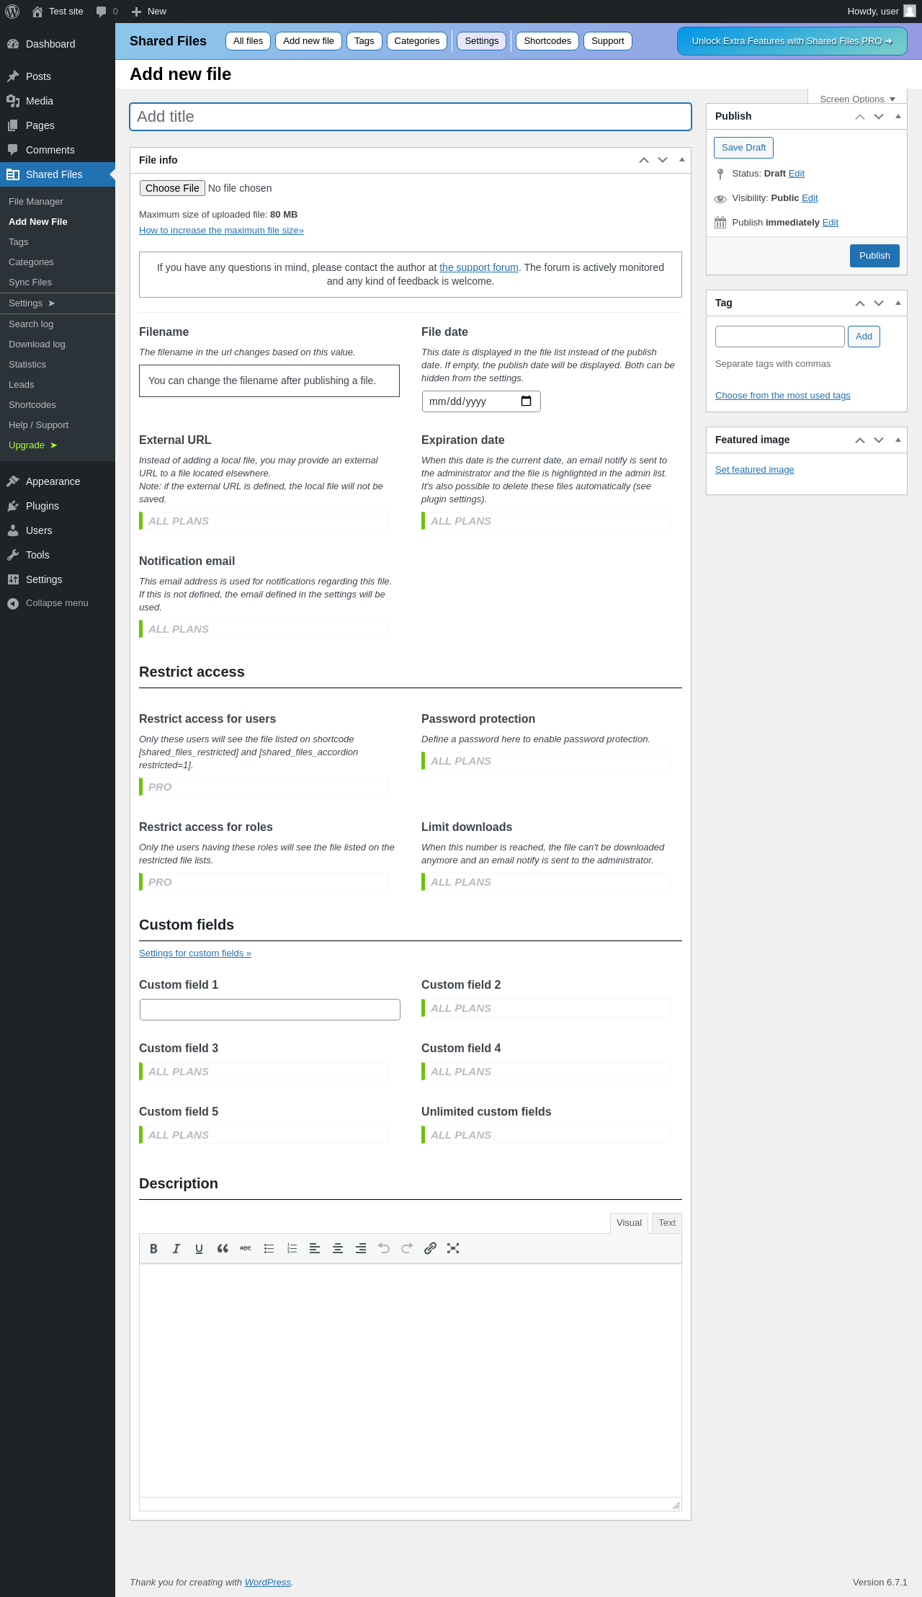The image size is (922, 1597).
Task: Apply Blockquote formatting in editor toolbar
Action: pos(223,1248)
